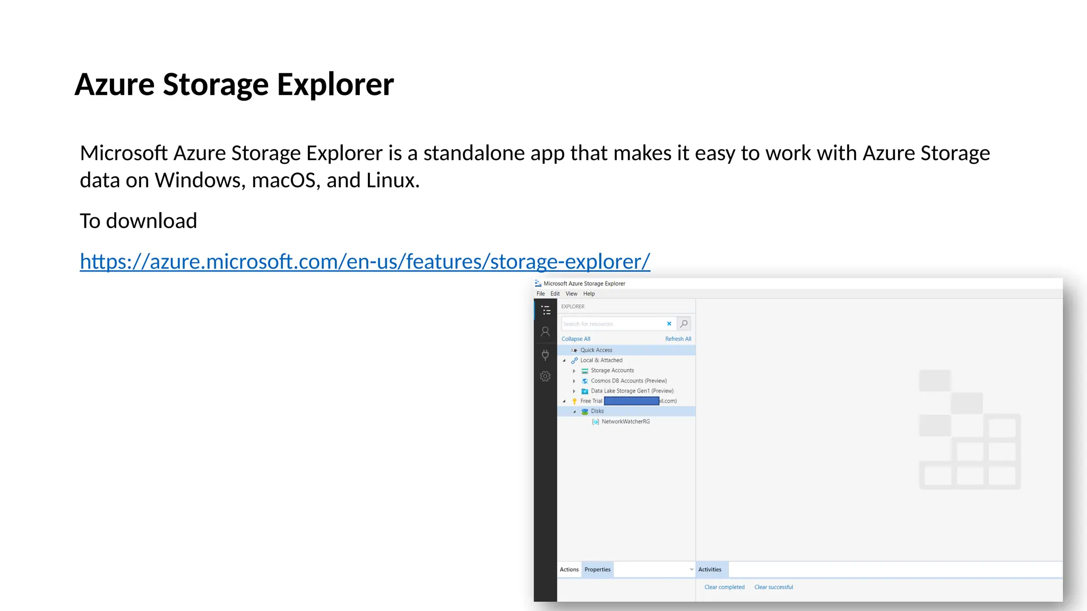The width and height of the screenshot is (1087, 611).
Task: Expand the Cosmos DB Accounts node
Action: point(574,381)
